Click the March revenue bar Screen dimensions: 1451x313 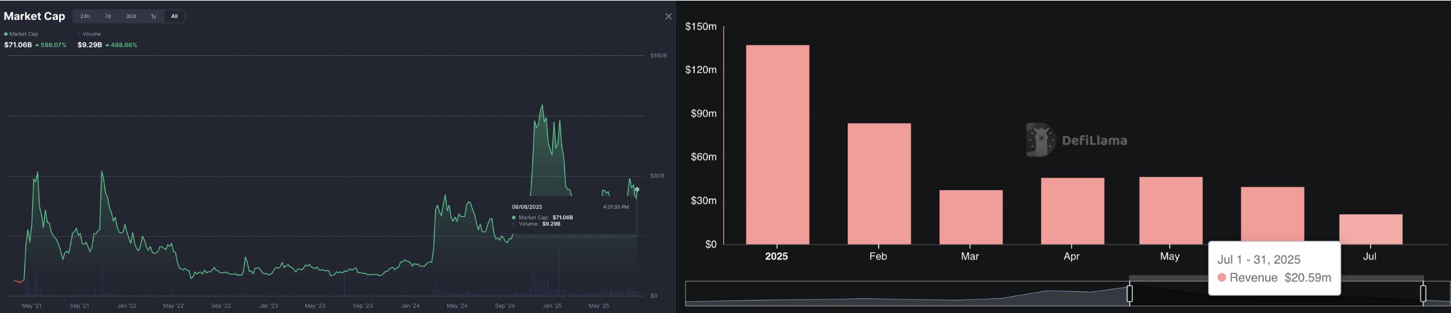[971, 217]
